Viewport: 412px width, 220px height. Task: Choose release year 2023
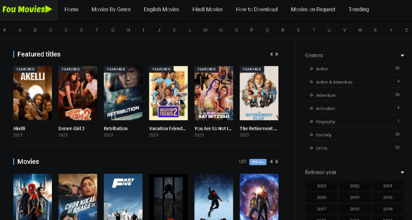[321, 186]
